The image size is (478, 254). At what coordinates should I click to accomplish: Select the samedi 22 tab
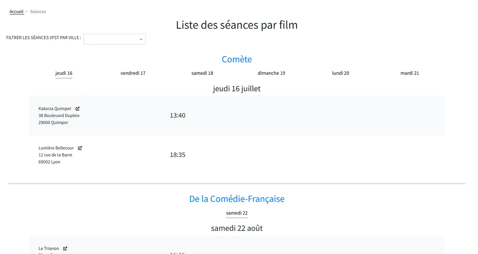[x=237, y=213]
